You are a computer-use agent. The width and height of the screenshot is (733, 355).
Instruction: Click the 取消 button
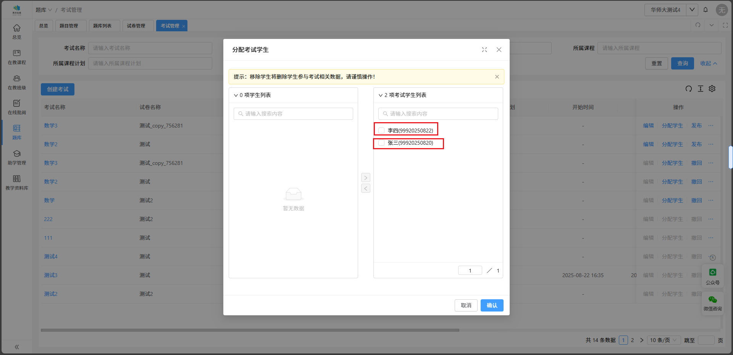466,305
